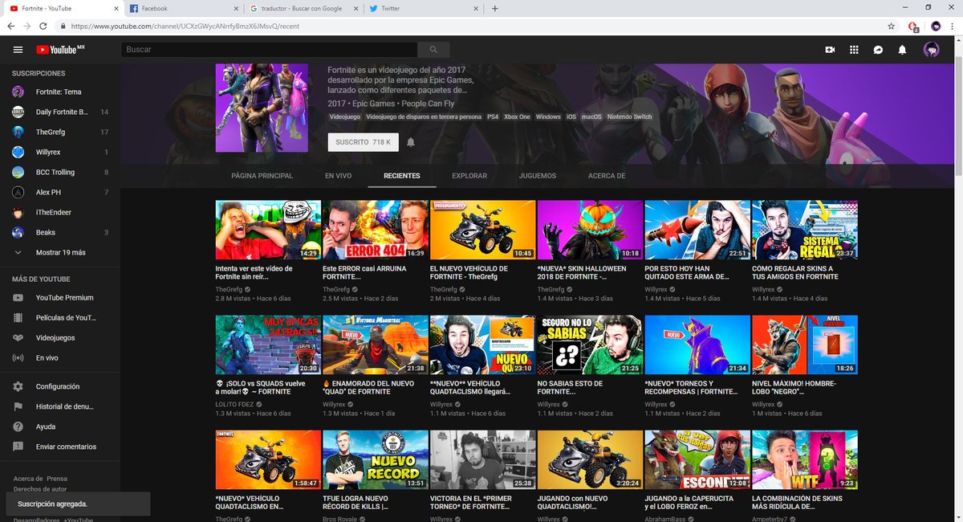Switch to the Facebook browser tab
Viewport: 963px width, 522px height.
(183, 9)
